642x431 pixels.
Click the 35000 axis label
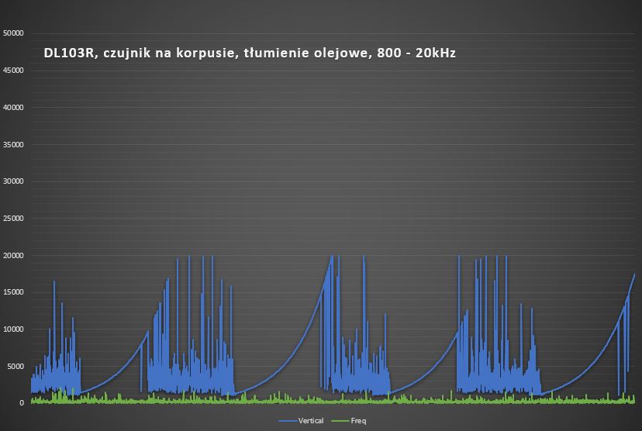tap(13, 144)
